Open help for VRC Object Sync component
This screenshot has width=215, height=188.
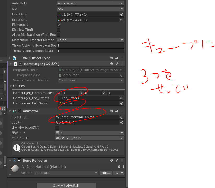112,58
